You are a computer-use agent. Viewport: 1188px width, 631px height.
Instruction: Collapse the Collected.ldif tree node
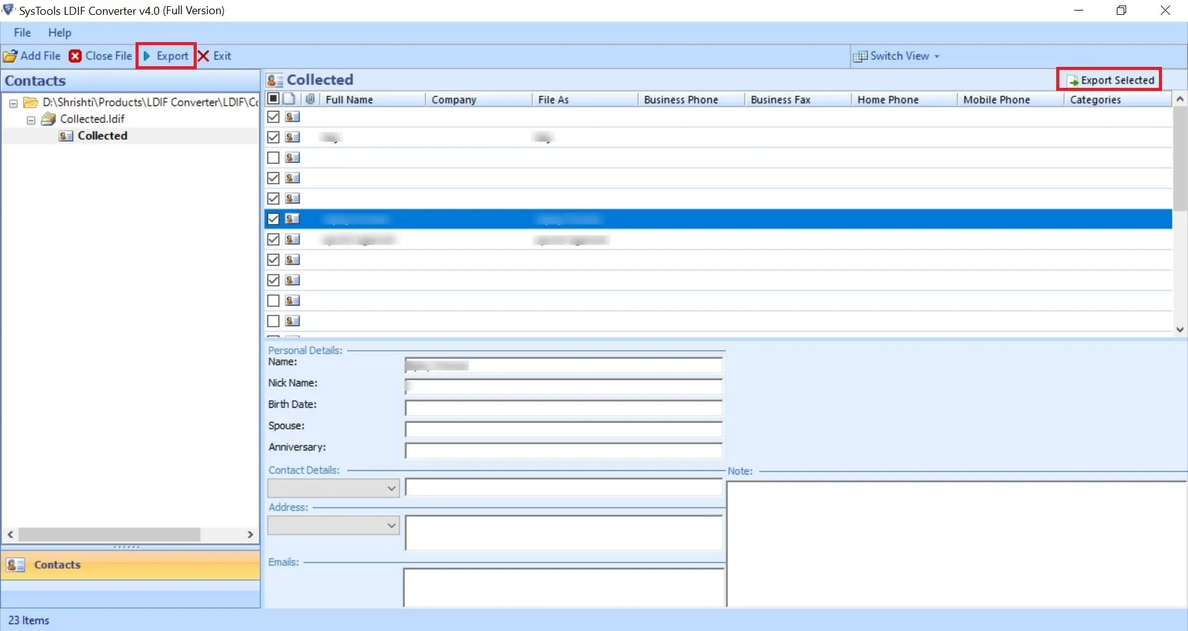click(x=31, y=120)
